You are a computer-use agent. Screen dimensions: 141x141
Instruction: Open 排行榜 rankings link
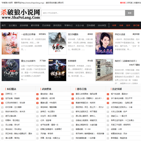pyautogui.click(x=136, y=25)
